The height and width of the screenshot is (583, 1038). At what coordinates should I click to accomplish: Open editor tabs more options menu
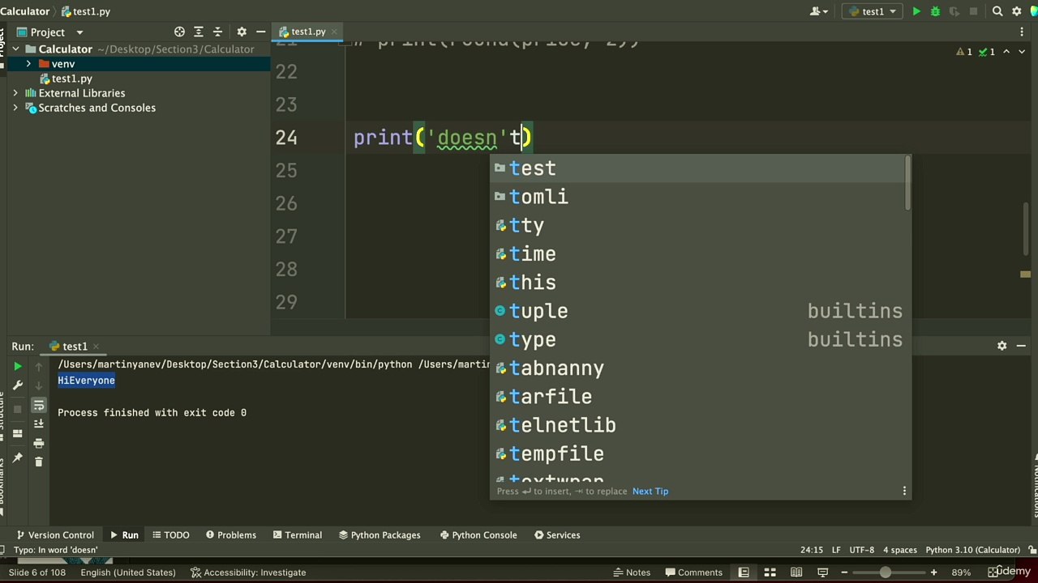pos(1022,32)
